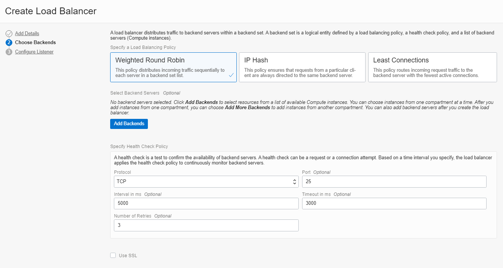This screenshot has width=503, height=268.
Task: Open the Add Details step link
Action: [27, 33]
